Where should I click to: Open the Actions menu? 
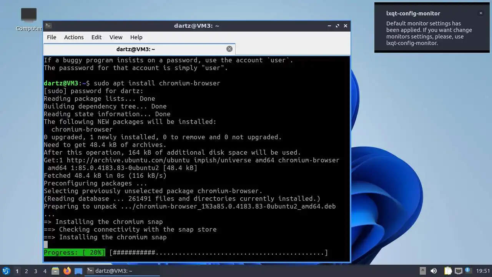click(74, 37)
